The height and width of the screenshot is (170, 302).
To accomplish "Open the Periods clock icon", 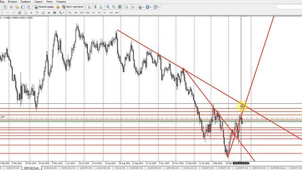I will 147,7.
